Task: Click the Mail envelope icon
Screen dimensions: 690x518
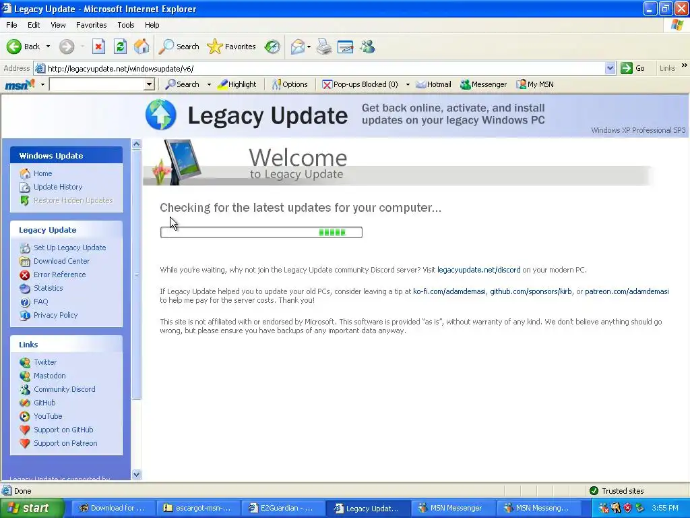Action: tap(298, 47)
